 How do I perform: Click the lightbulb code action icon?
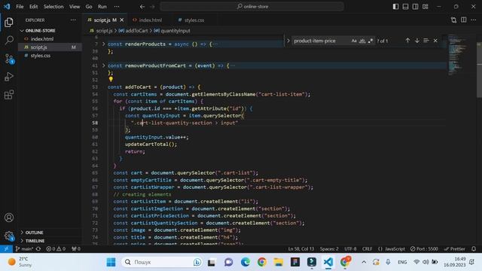point(111,79)
